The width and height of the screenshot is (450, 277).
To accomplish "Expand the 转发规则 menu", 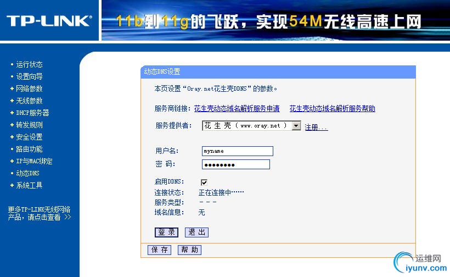I will 29,125.
